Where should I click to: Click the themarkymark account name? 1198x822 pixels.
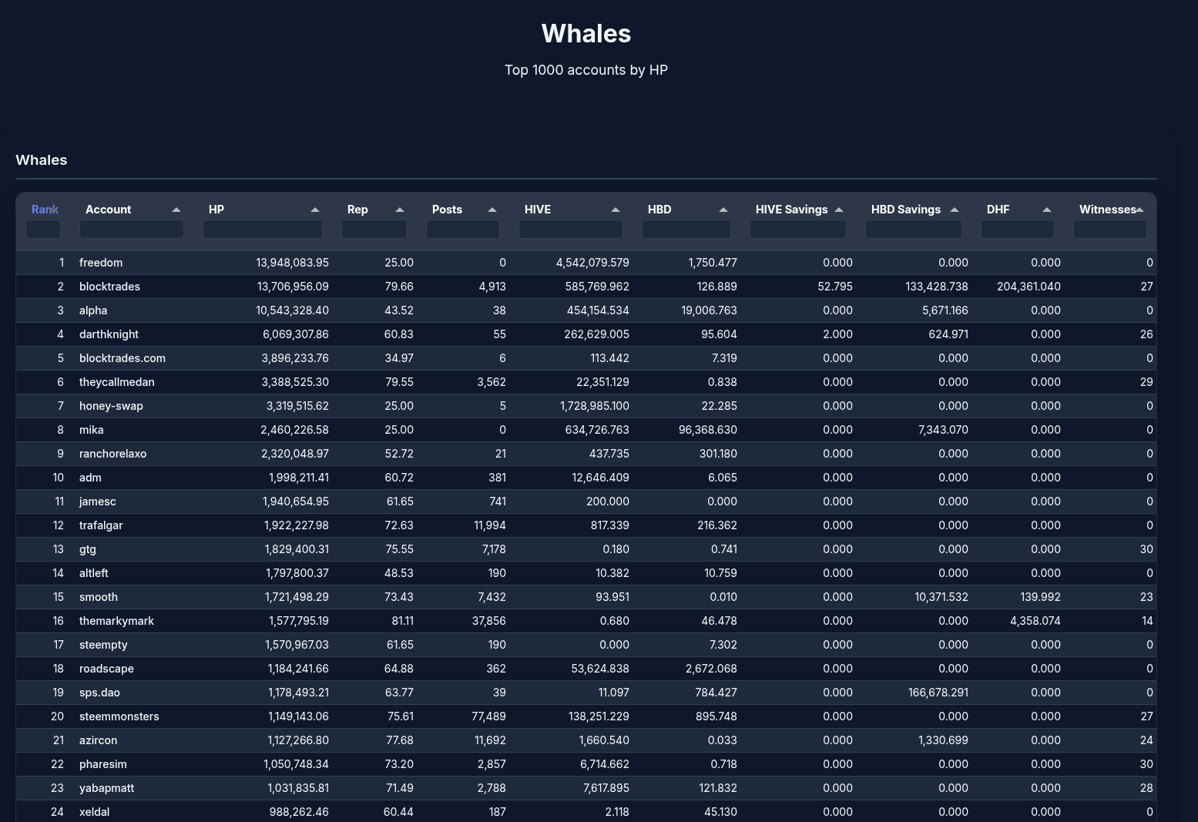point(116,621)
